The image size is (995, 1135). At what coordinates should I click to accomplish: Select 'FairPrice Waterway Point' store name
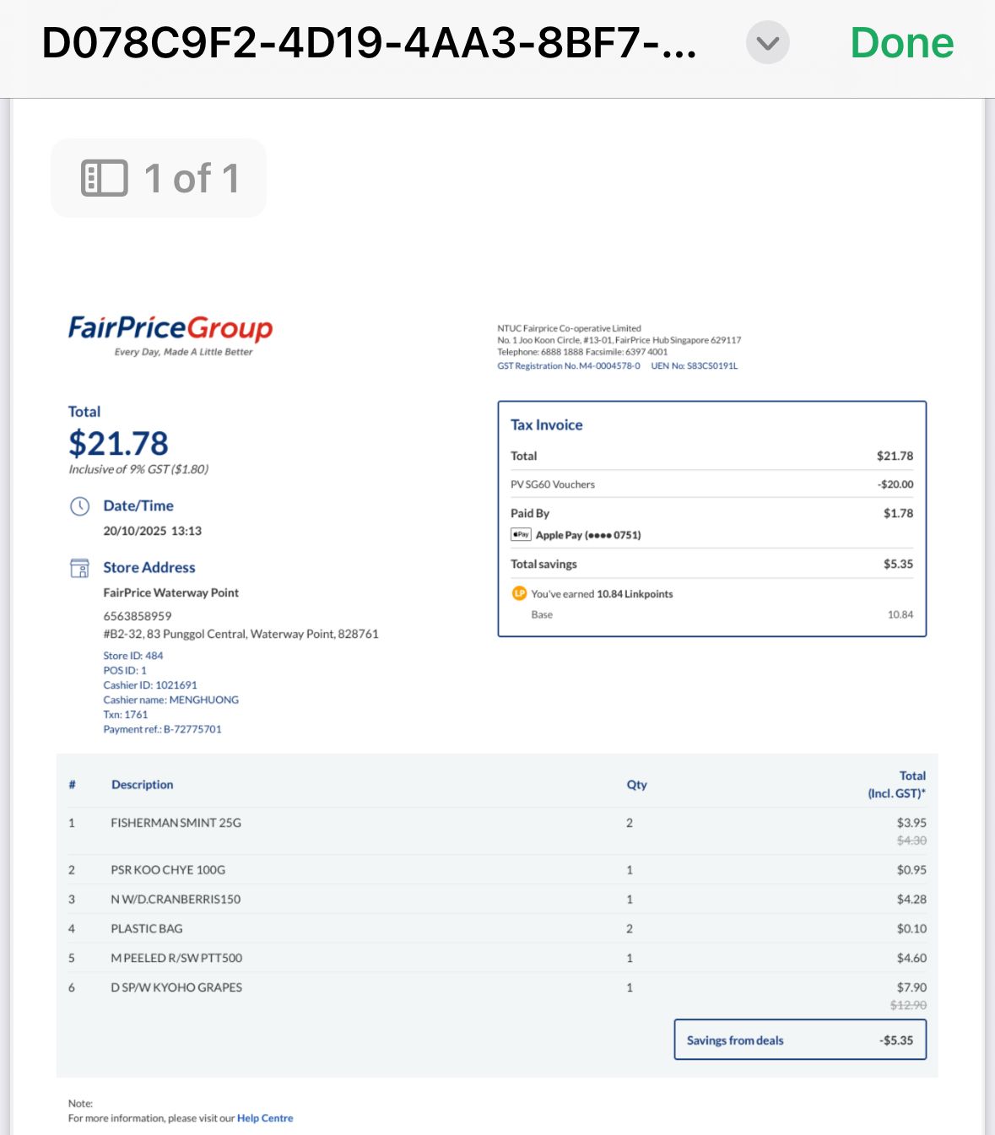pos(171,592)
